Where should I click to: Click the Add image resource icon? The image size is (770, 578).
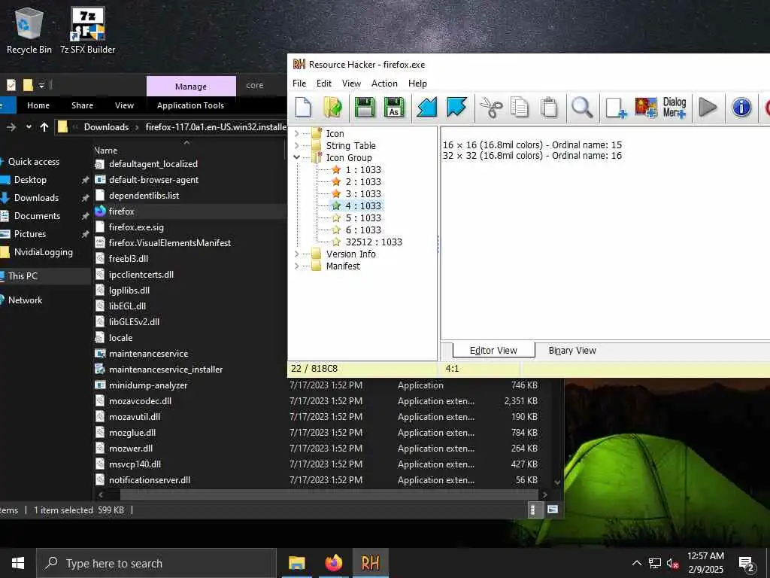pyautogui.click(x=646, y=107)
